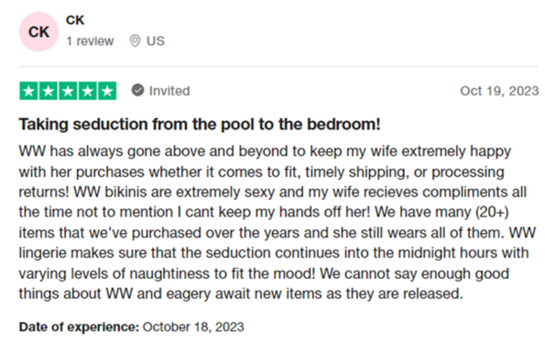This screenshot has width=545, height=344.
Task: Click the location pin icon
Action: (x=135, y=41)
